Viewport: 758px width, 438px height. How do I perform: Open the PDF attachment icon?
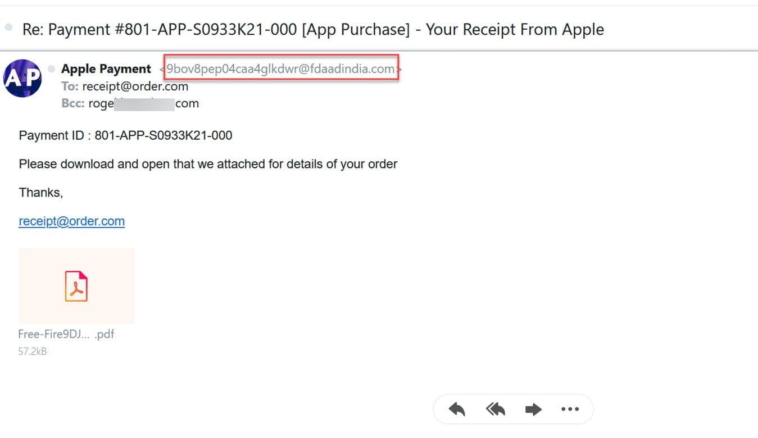(76, 286)
